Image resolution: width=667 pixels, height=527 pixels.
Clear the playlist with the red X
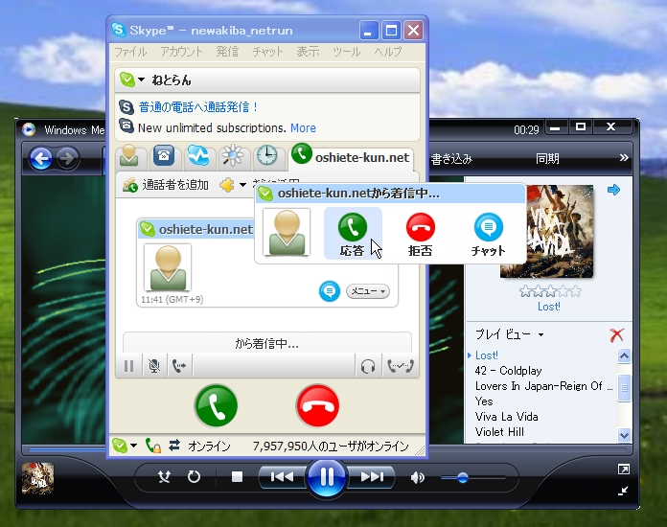pos(617,335)
